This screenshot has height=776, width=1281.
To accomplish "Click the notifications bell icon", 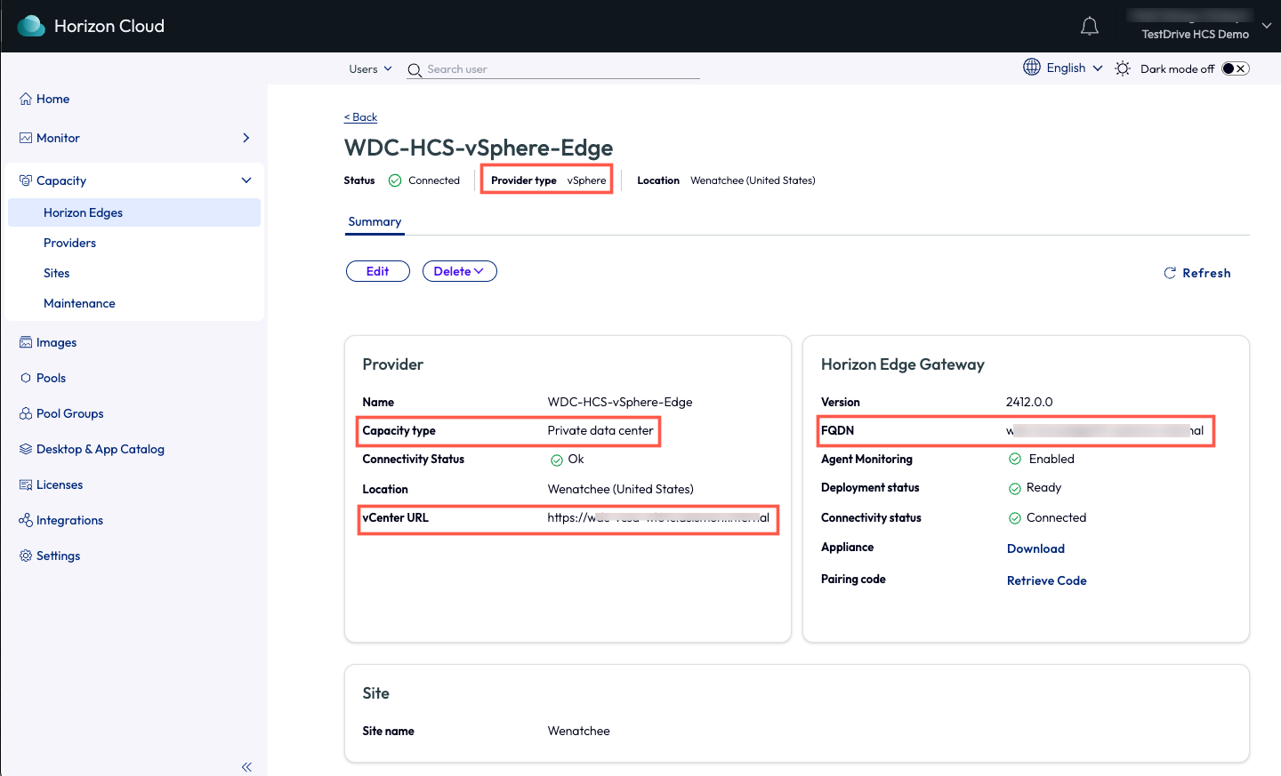I will (1089, 27).
